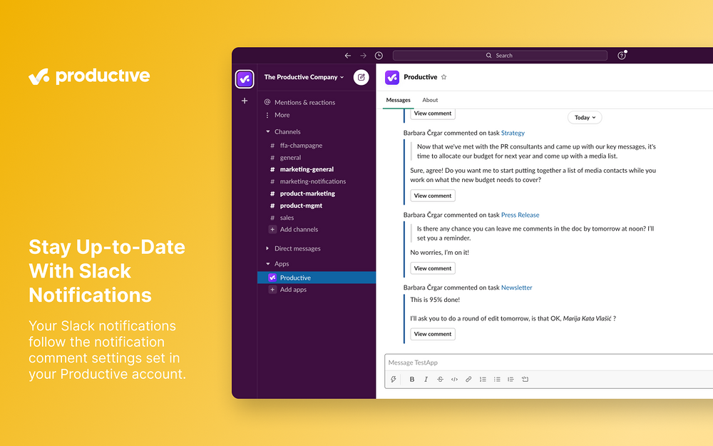
Task: Click the Add apps plus icon
Action: click(272, 290)
